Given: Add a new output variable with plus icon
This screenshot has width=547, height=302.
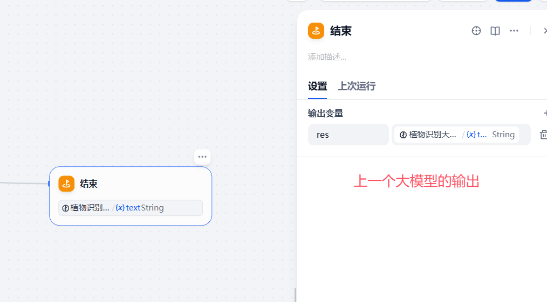Looking at the screenshot, I should tap(545, 113).
